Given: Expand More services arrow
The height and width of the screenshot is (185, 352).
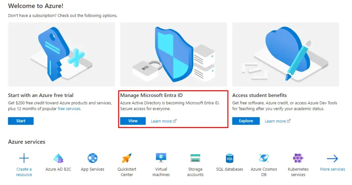Looking at the screenshot, I should click(332, 159).
